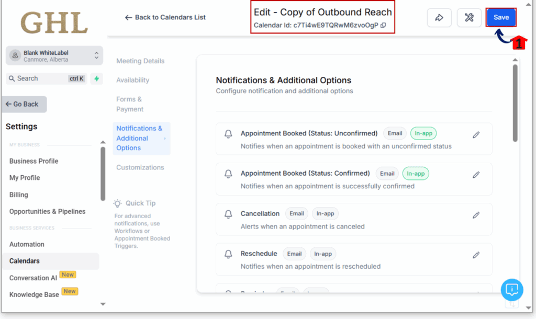Image resolution: width=536 pixels, height=319 pixels.
Task: Click In-app tag on Cancellation row
Action: tap(325, 213)
